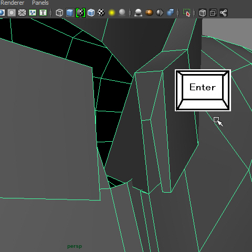Enable X-Ray transparent cube icon

click(x=203, y=13)
